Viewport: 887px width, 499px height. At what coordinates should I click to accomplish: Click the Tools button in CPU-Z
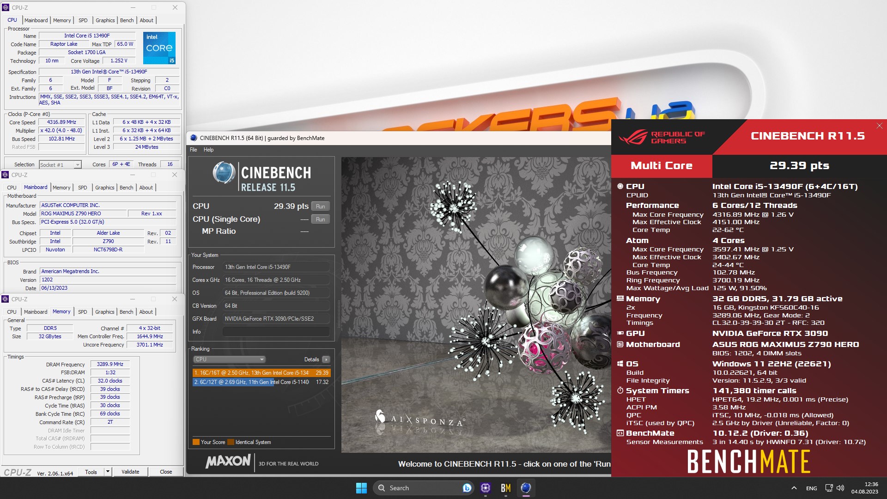coord(91,472)
